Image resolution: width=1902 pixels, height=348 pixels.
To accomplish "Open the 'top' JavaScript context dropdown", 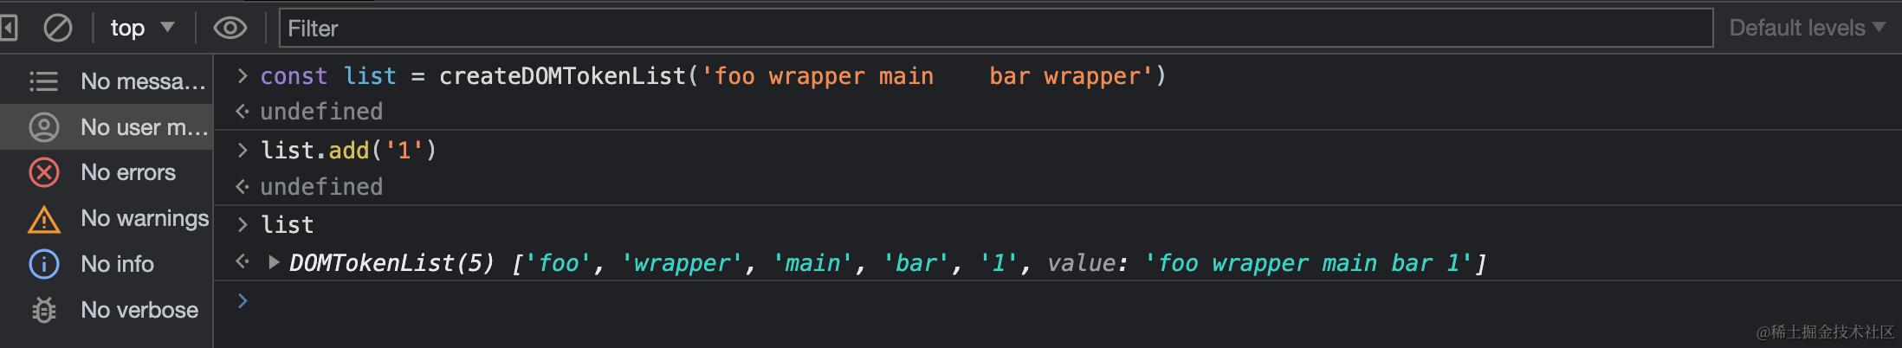I will (142, 29).
